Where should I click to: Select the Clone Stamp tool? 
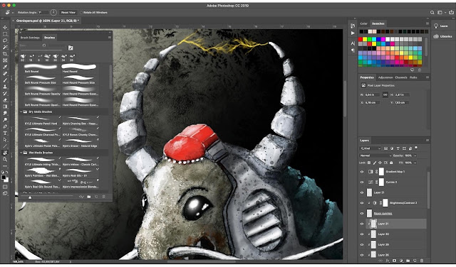pyautogui.click(x=5, y=87)
